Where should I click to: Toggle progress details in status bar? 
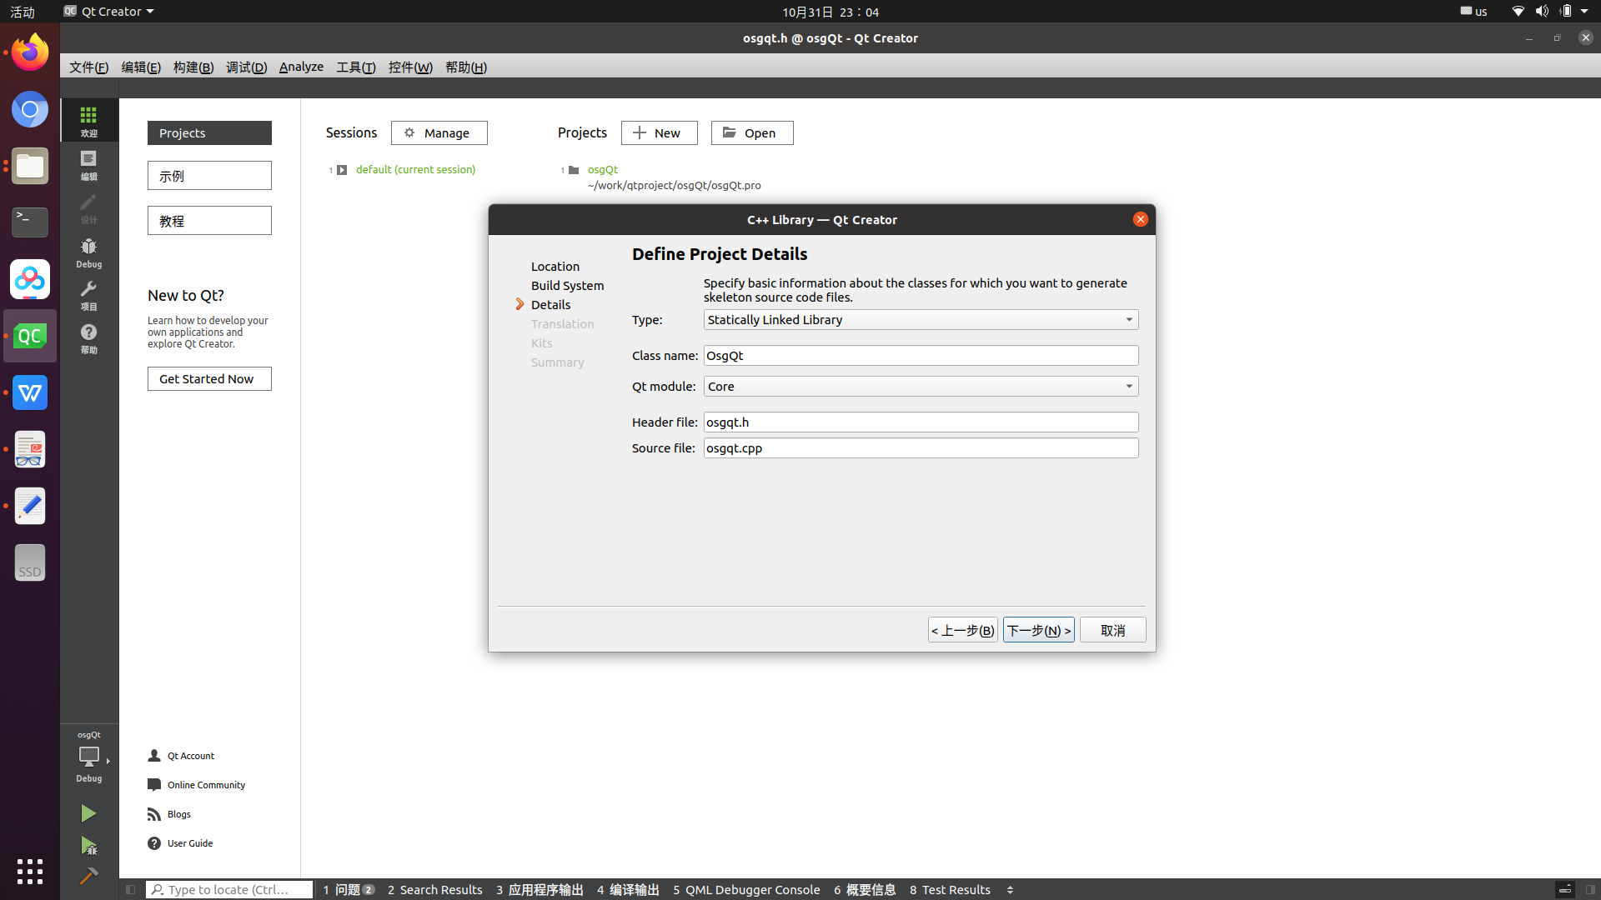[1564, 889]
